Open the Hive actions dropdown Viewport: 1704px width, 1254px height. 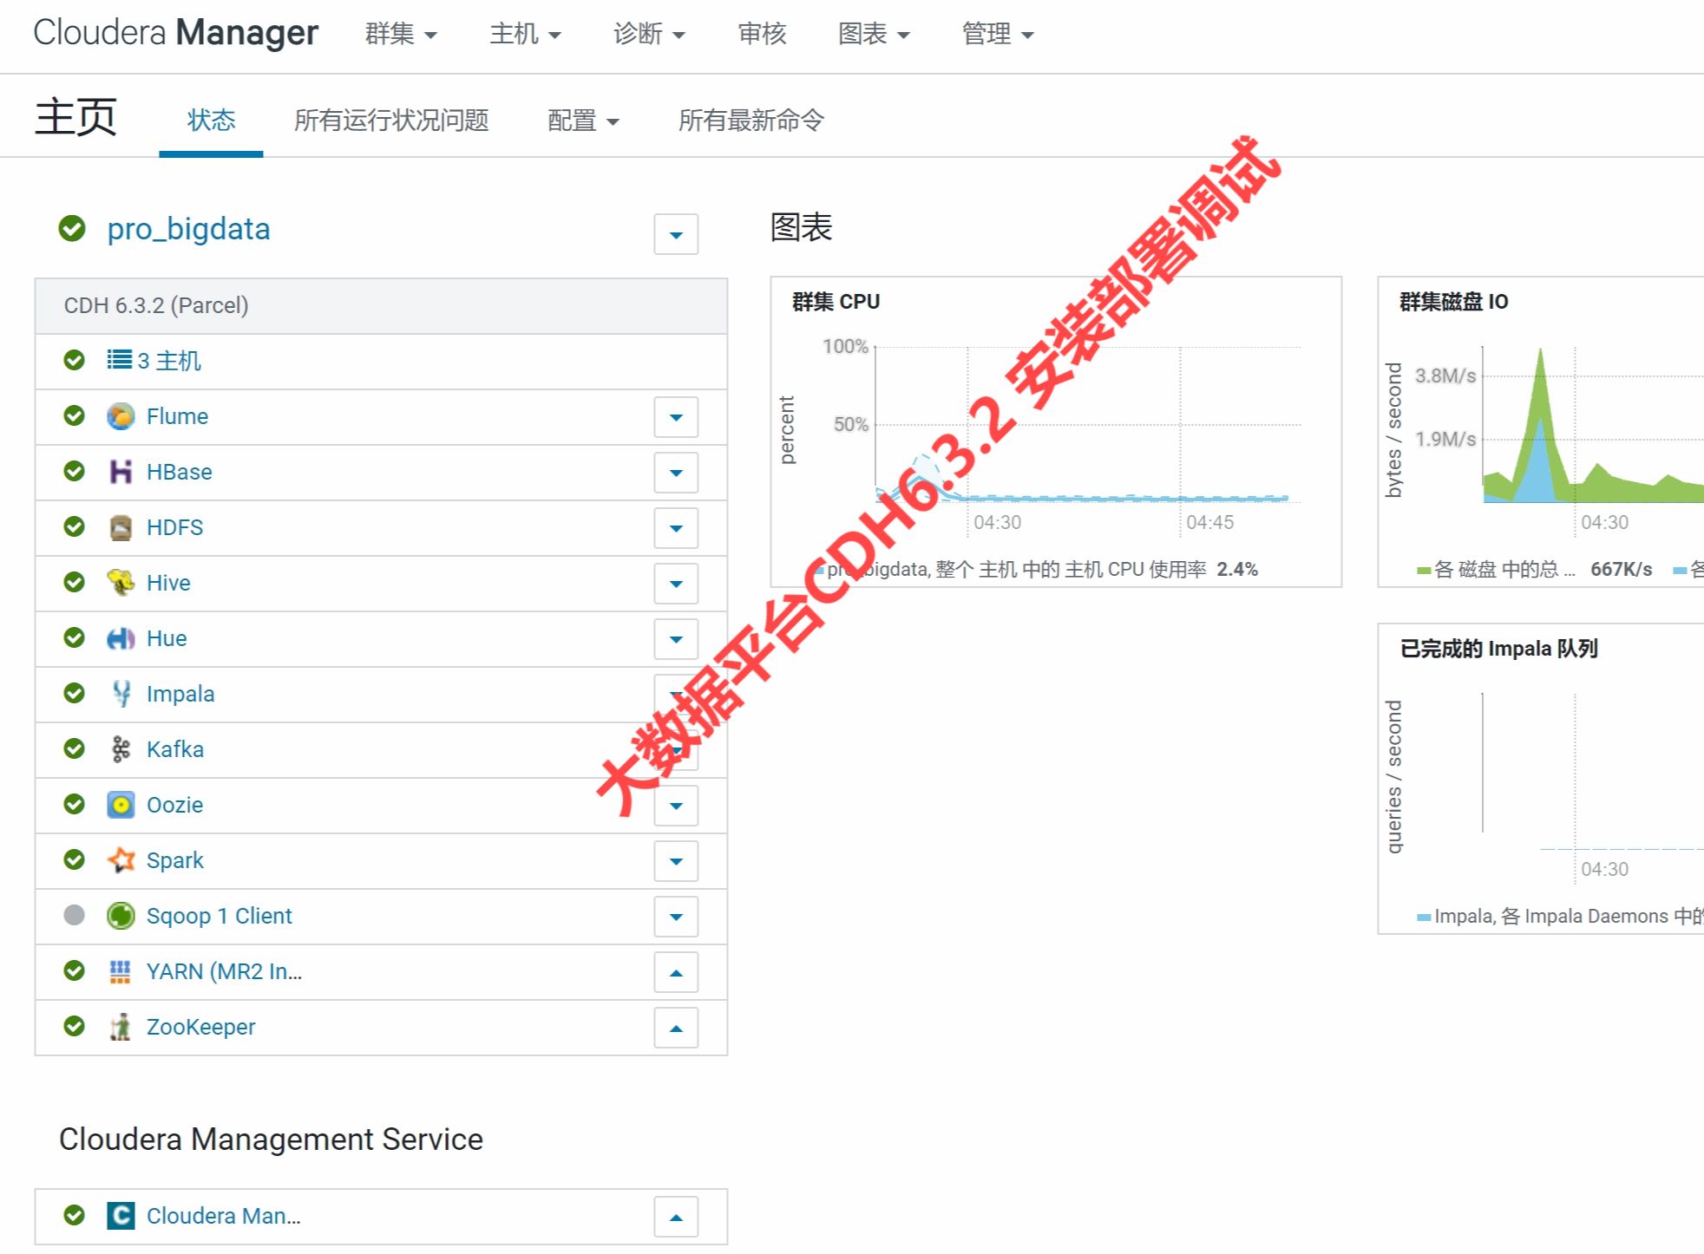pos(676,584)
